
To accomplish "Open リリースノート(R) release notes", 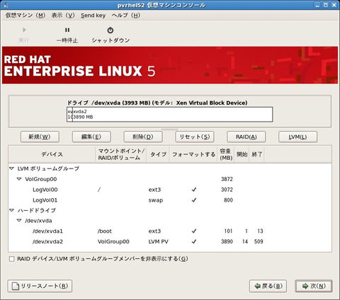I will (x=40, y=286).
